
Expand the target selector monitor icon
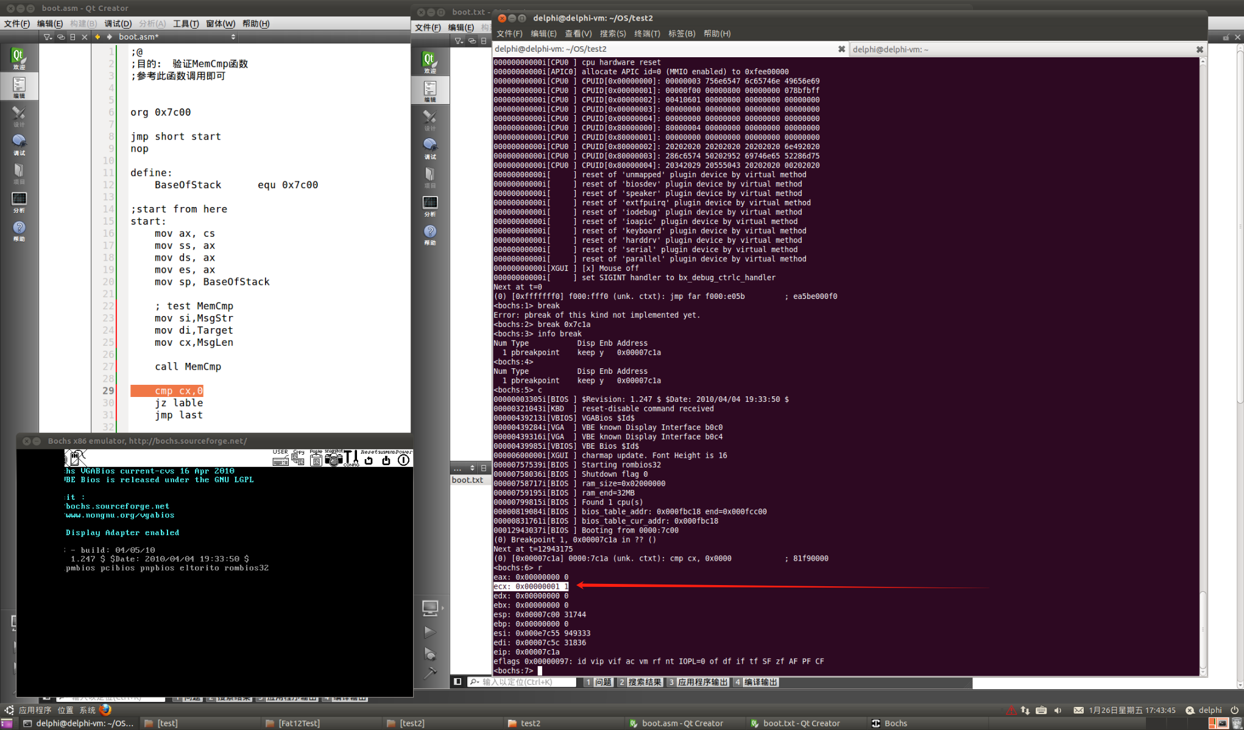tap(429, 607)
